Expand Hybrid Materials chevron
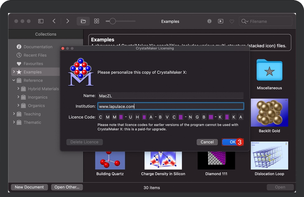304x197 pixels. (x=18, y=89)
